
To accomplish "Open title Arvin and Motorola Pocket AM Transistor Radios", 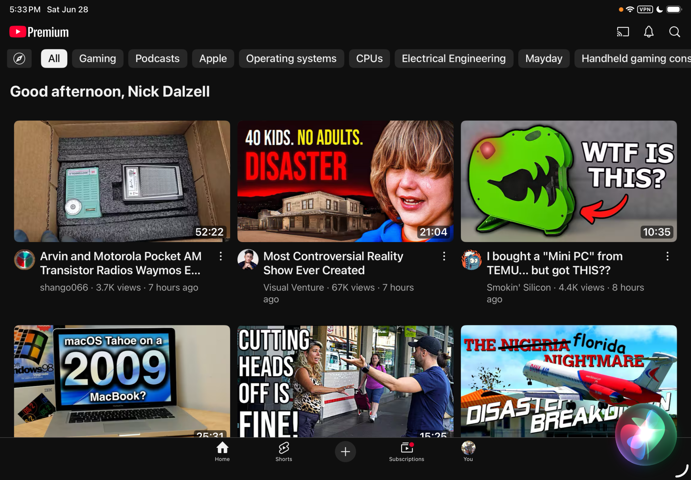I will point(121,263).
